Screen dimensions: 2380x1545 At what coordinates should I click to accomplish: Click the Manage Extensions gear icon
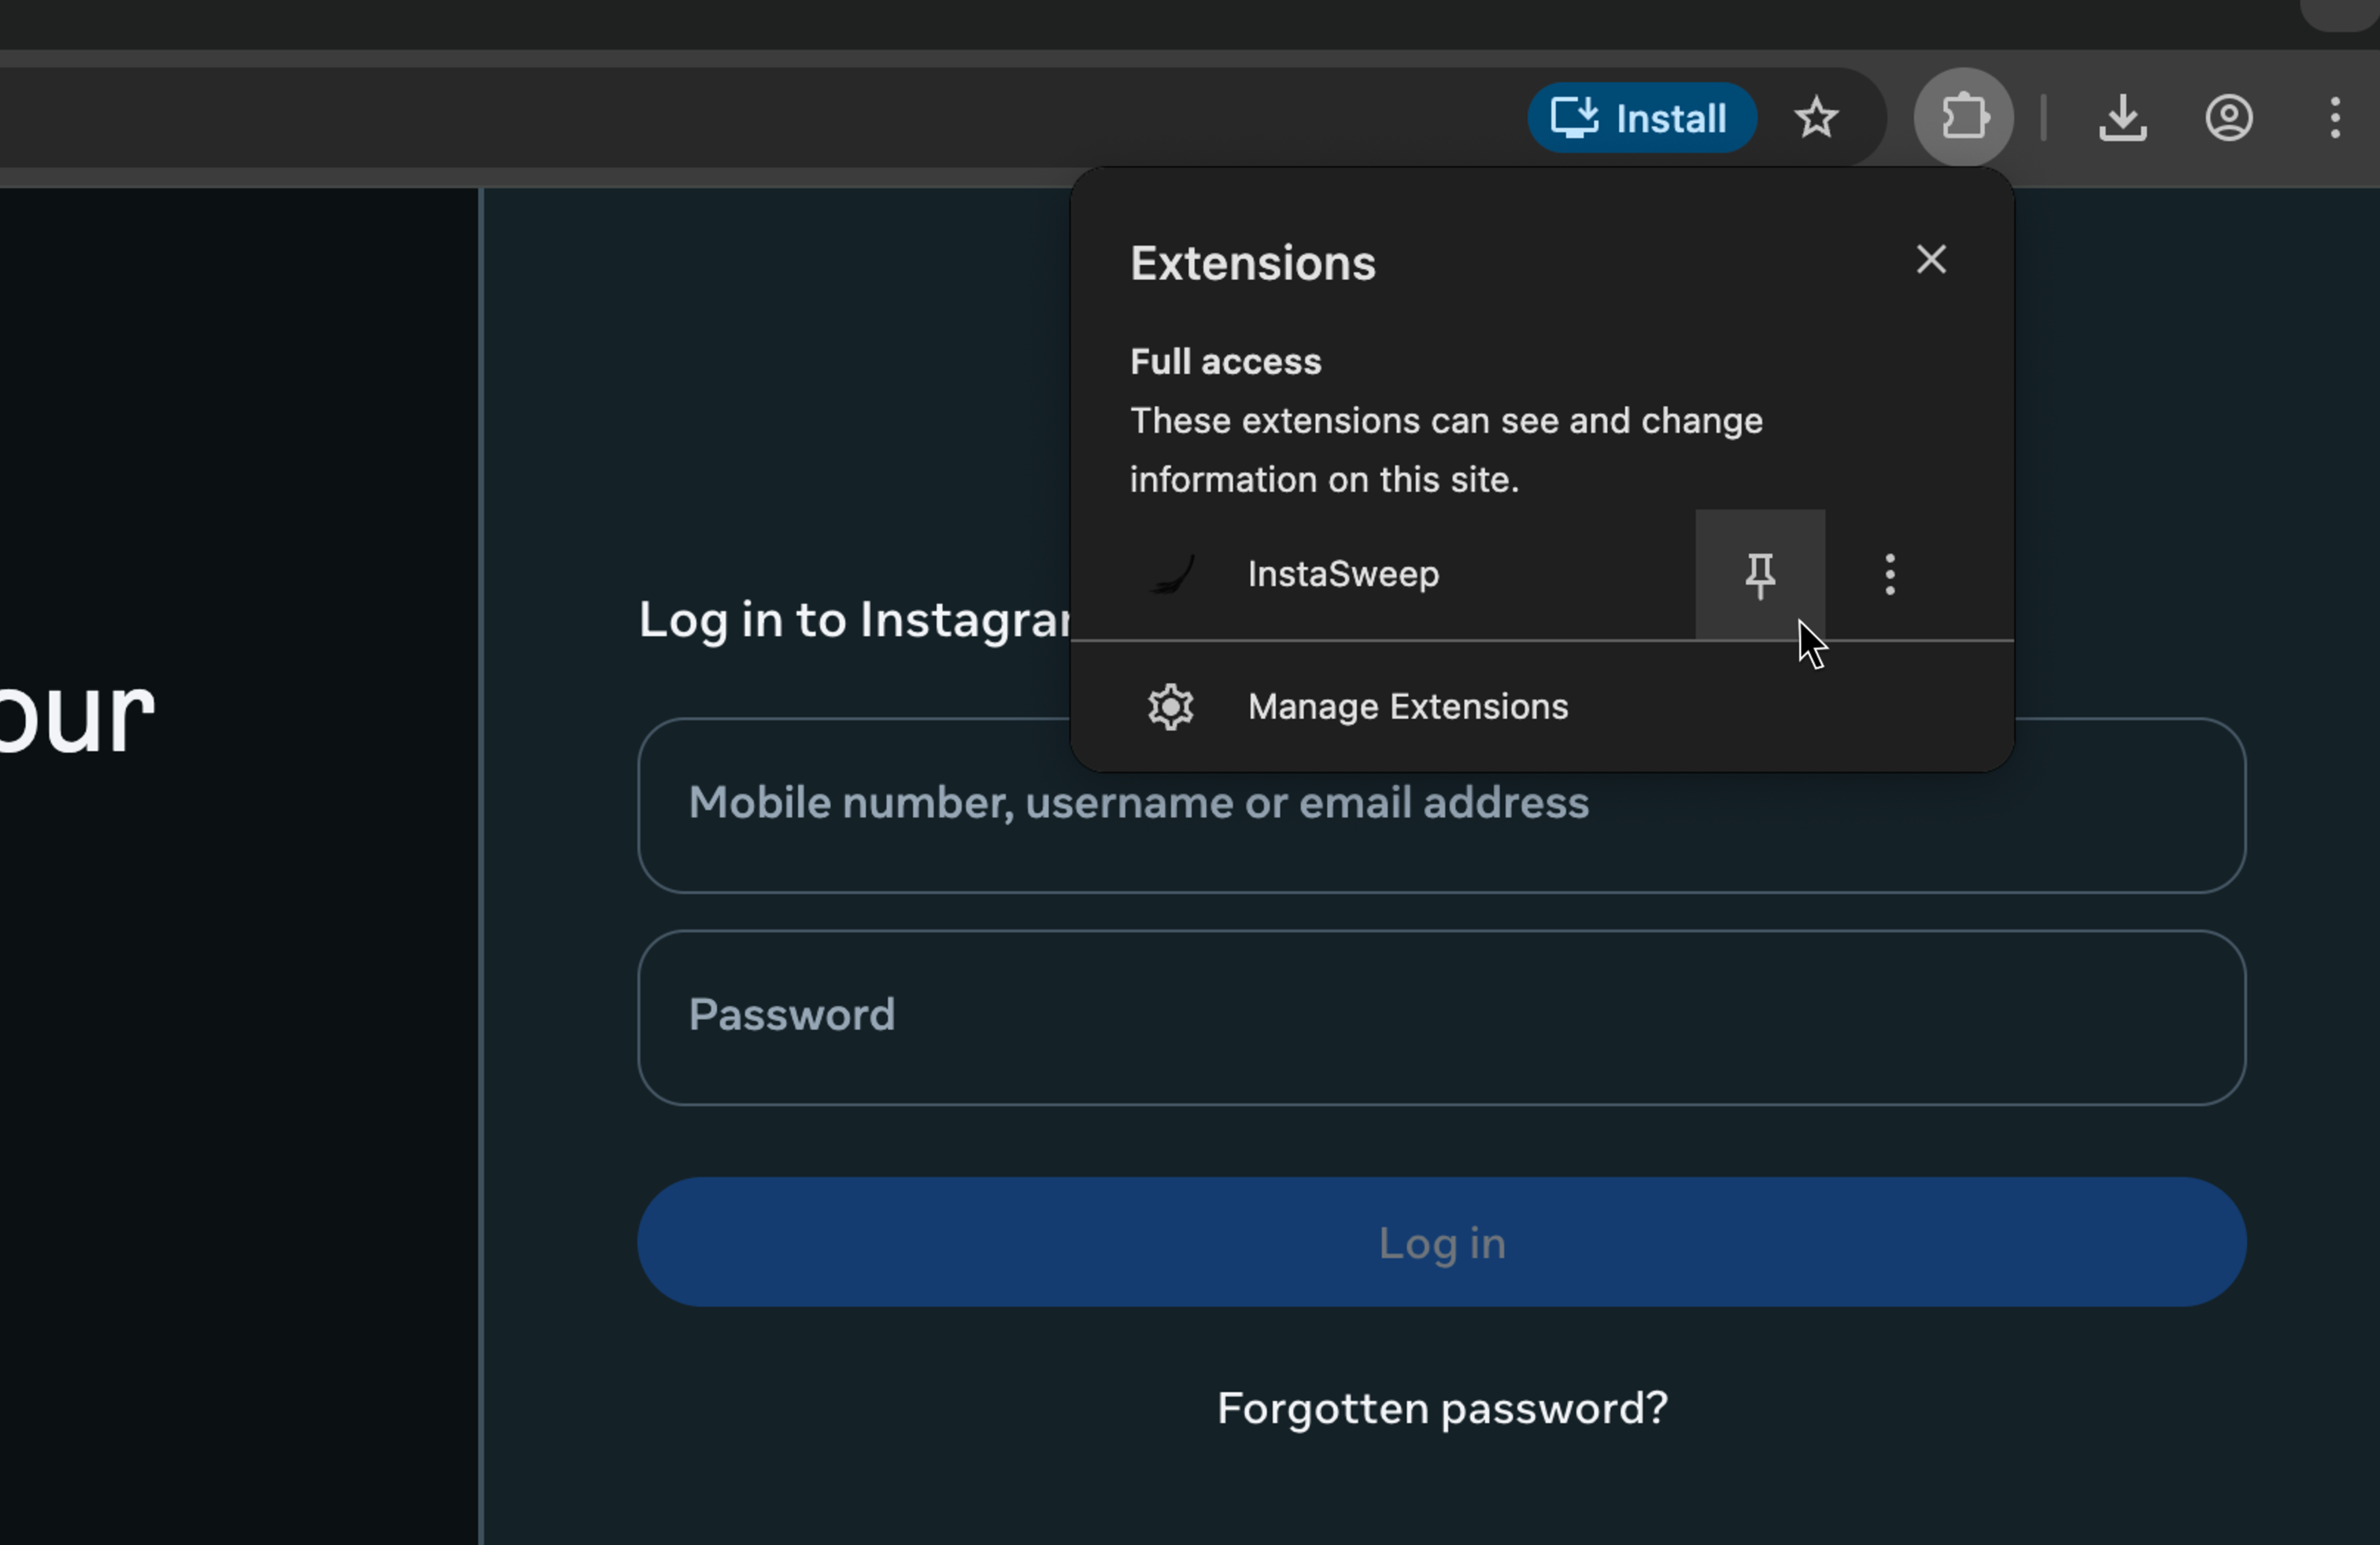coord(1170,707)
